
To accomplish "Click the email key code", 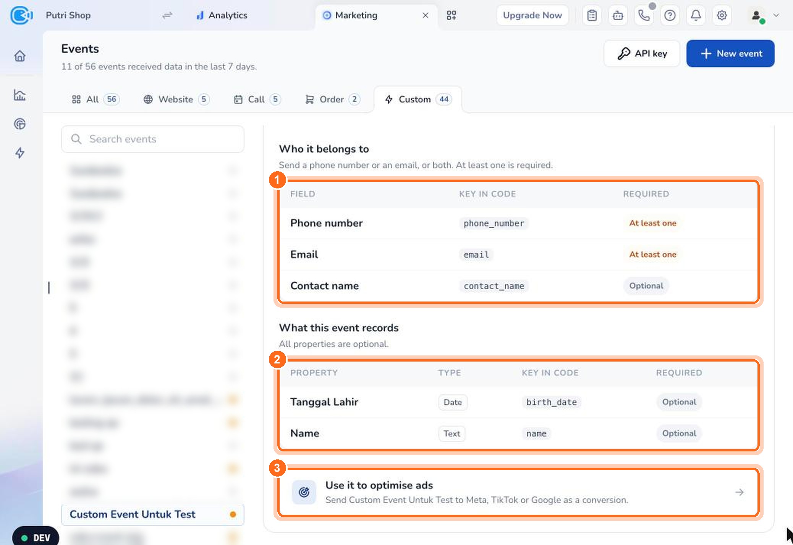I will pyautogui.click(x=476, y=255).
